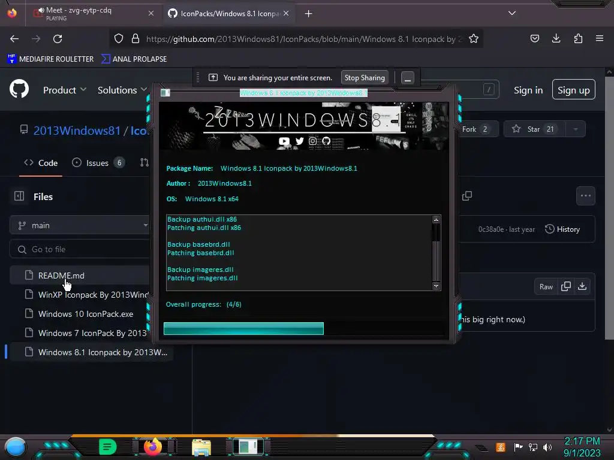Open the Pocket save icon
Screen dimensions: 614x460
click(x=534, y=38)
